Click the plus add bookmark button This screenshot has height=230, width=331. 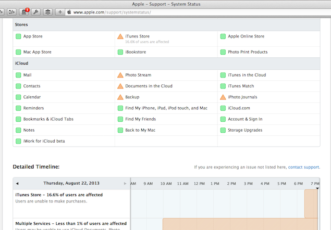coord(60,12)
